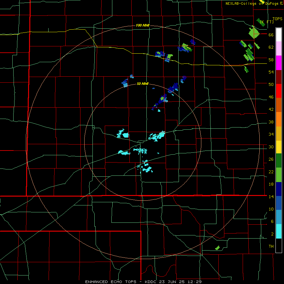Image resolution: width=284 pixels, height=284 pixels.
Task: Click the "TOPS" legend heading
Action: tap(277, 19)
